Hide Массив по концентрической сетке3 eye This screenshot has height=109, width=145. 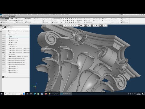pos(3,62)
